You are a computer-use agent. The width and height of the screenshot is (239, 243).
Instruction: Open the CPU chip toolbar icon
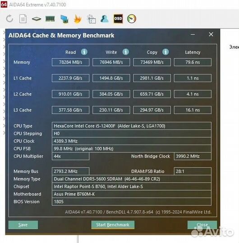coord(37,19)
